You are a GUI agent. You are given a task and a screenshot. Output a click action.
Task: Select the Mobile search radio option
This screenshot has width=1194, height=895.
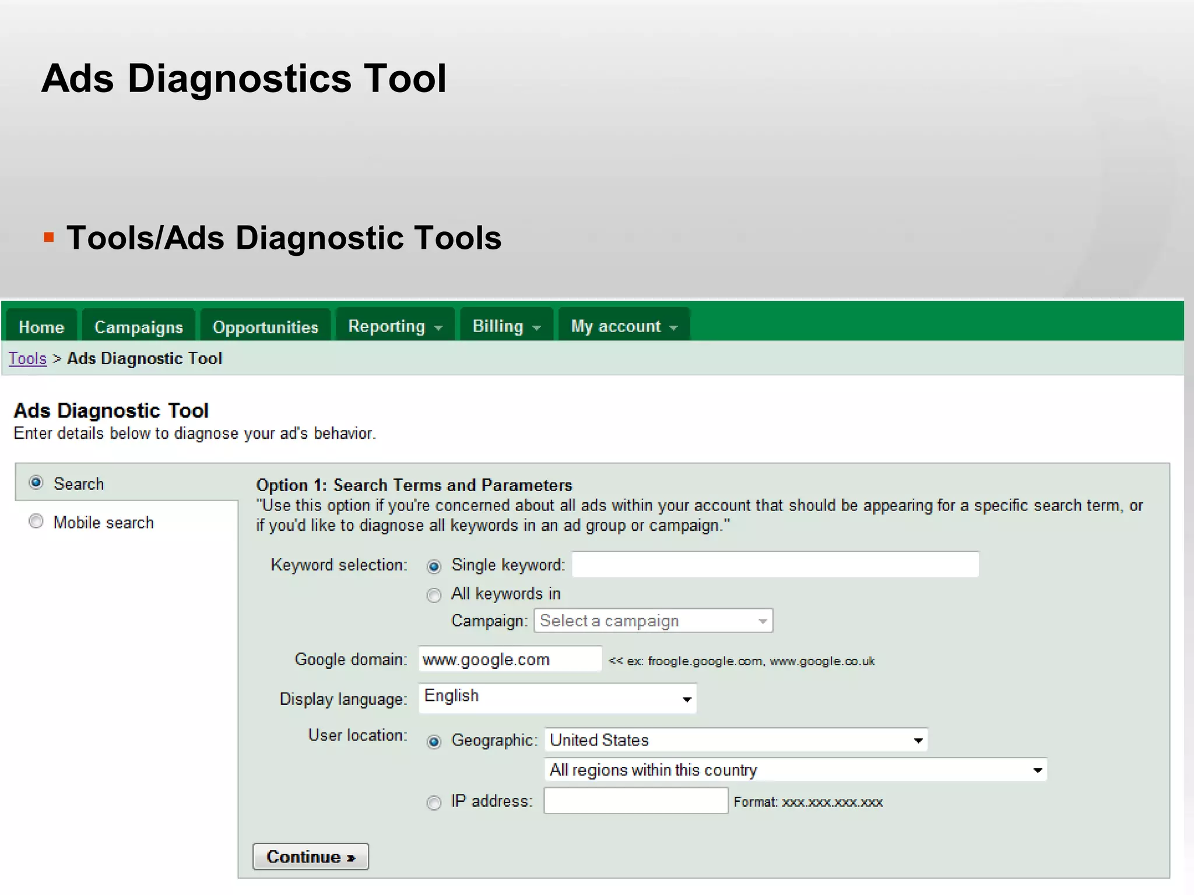click(x=36, y=522)
